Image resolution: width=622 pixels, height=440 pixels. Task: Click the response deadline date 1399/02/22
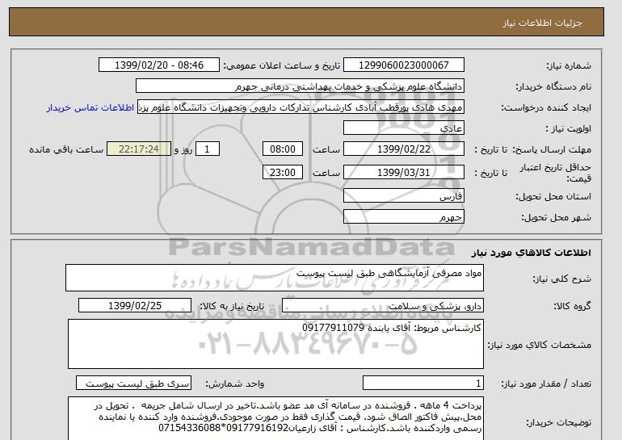coord(403,149)
